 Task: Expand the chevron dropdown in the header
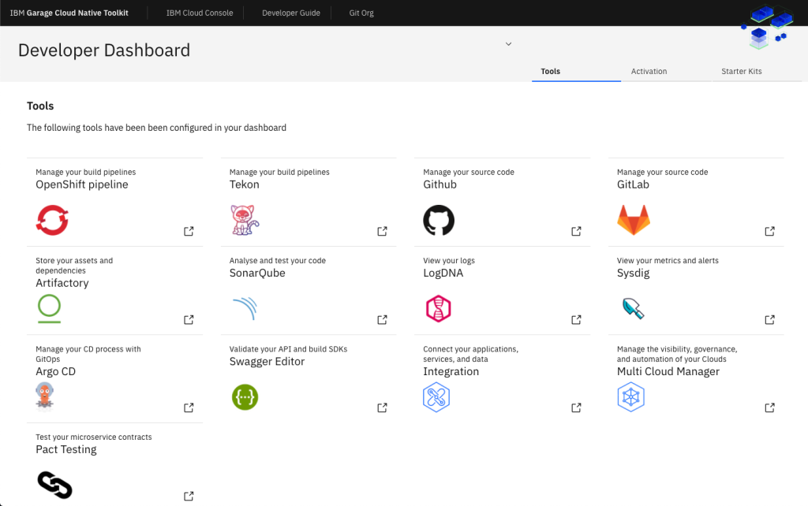tap(508, 44)
